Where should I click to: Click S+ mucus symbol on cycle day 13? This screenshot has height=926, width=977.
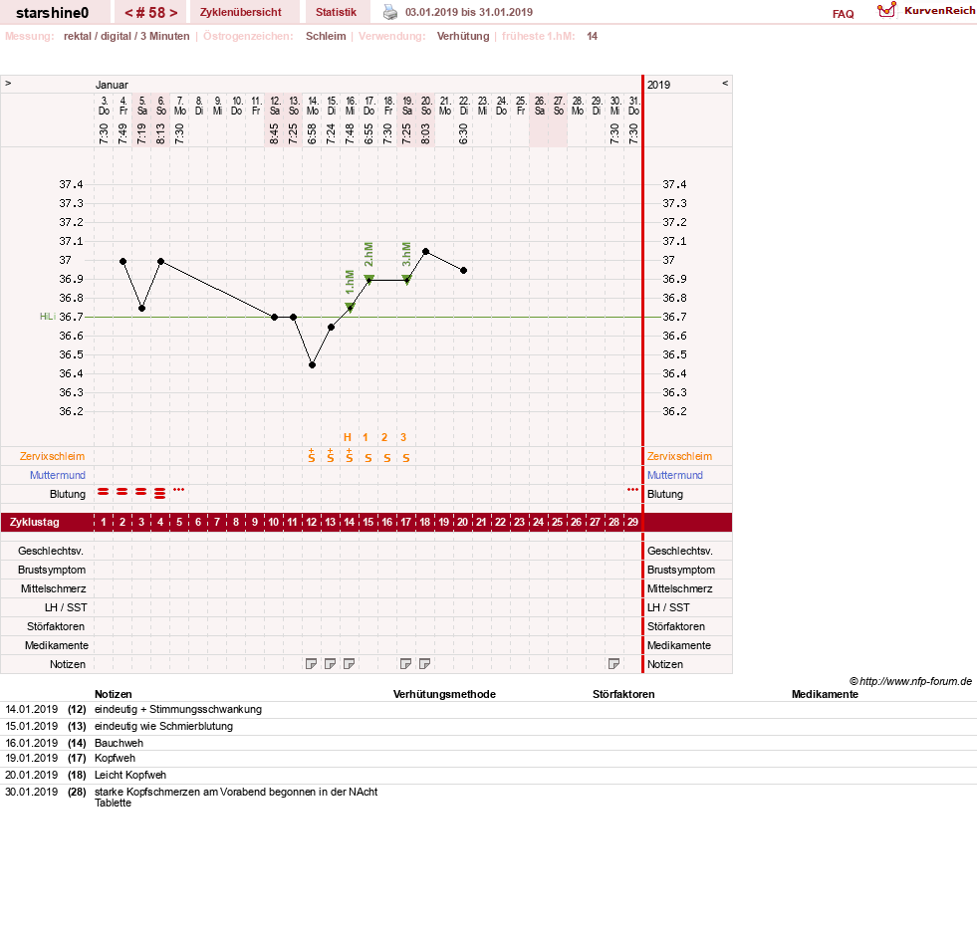[331, 455]
